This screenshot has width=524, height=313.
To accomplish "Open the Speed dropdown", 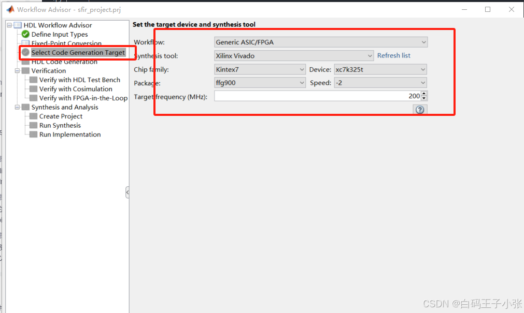I will click(x=380, y=83).
